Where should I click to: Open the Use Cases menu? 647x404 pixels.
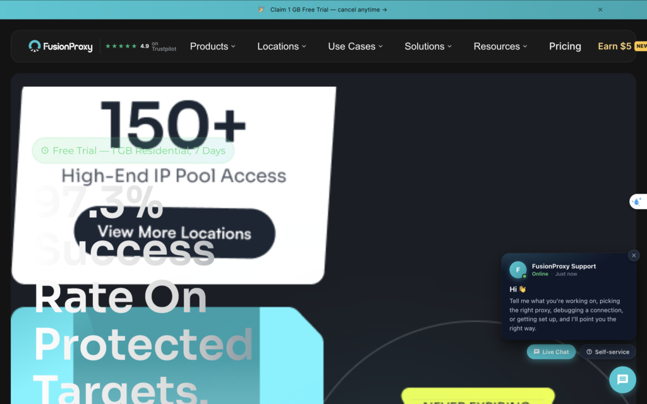(x=355, y=46)
